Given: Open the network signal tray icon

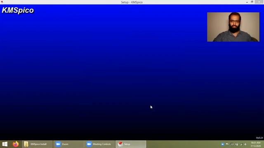Looking at the screenshot, I should (x=241, y=144).
